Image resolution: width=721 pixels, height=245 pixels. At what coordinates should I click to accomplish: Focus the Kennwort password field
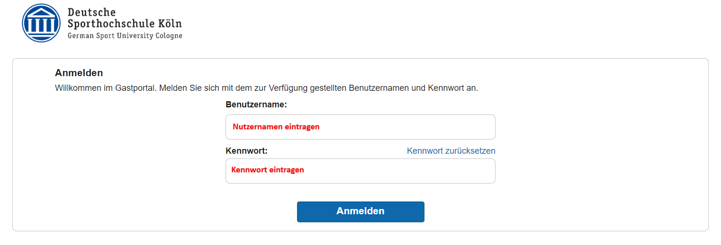pos(360,171)
